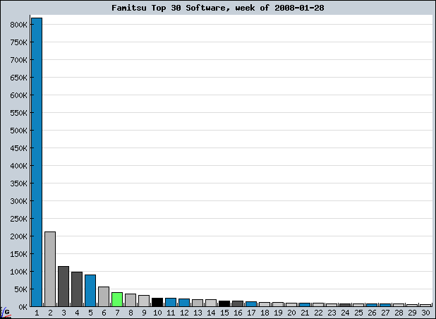Click the x-axis label 10

157,313
